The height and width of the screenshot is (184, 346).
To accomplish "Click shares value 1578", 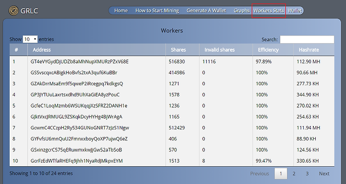I will (174, 95).
